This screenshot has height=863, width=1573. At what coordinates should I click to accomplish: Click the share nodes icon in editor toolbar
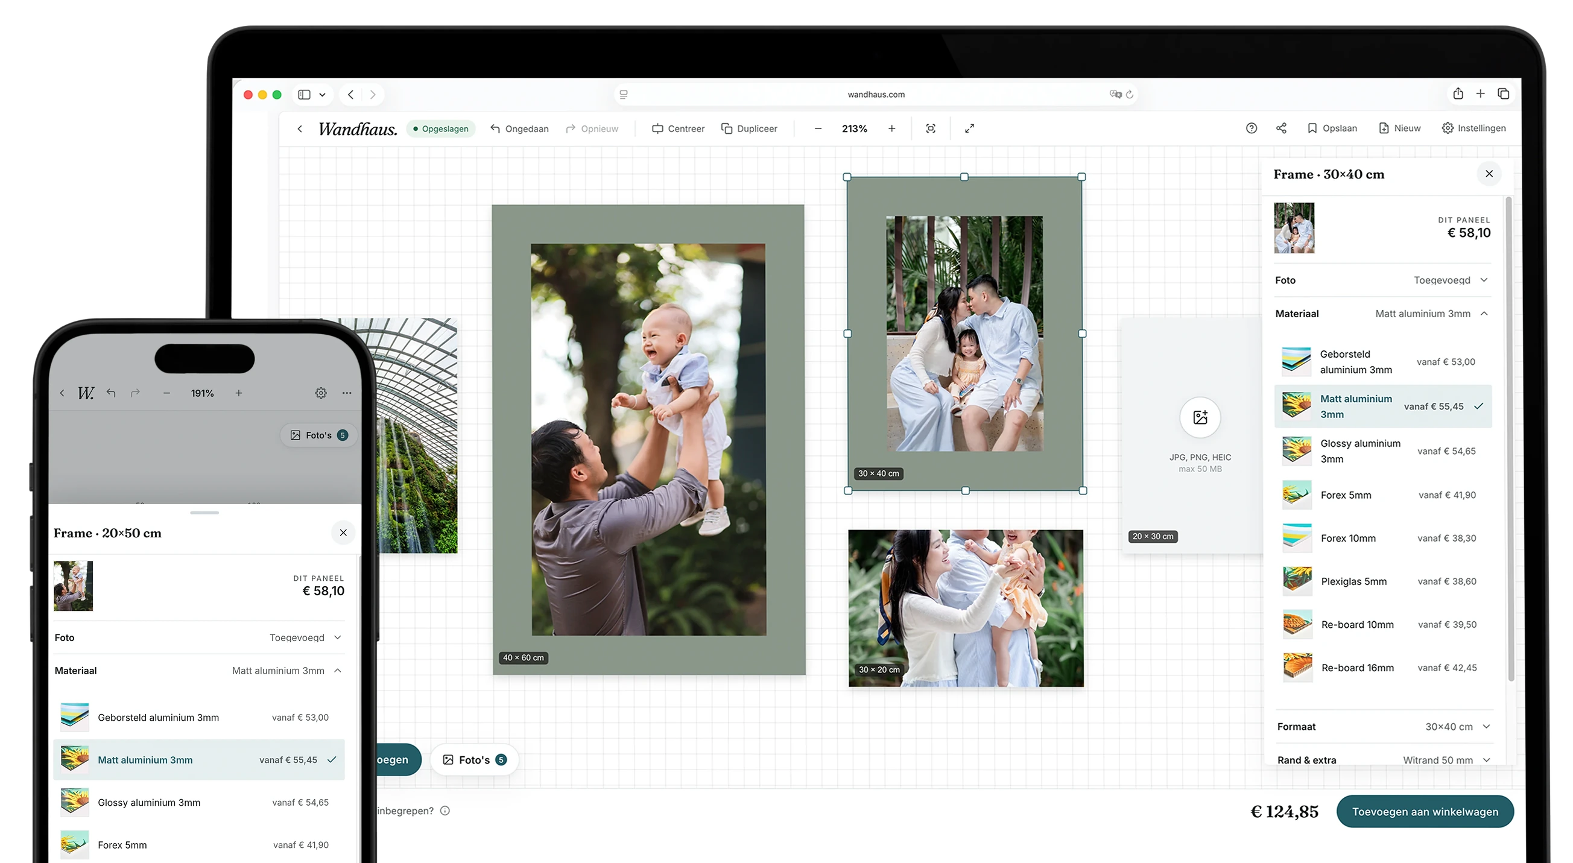click(x=1281, y=128)
